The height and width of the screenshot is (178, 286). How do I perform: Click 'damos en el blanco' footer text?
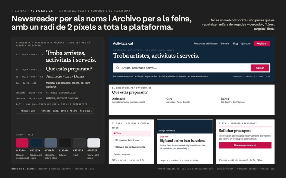pyautogui.click(x=23, y=169)
